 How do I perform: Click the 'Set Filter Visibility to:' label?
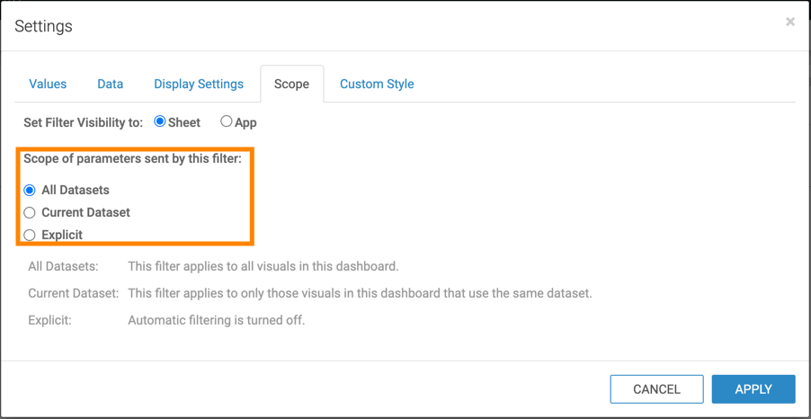[x=83, y=122]
